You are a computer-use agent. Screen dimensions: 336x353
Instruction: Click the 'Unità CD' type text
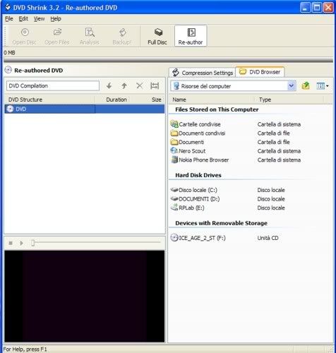tap(268, 238)
